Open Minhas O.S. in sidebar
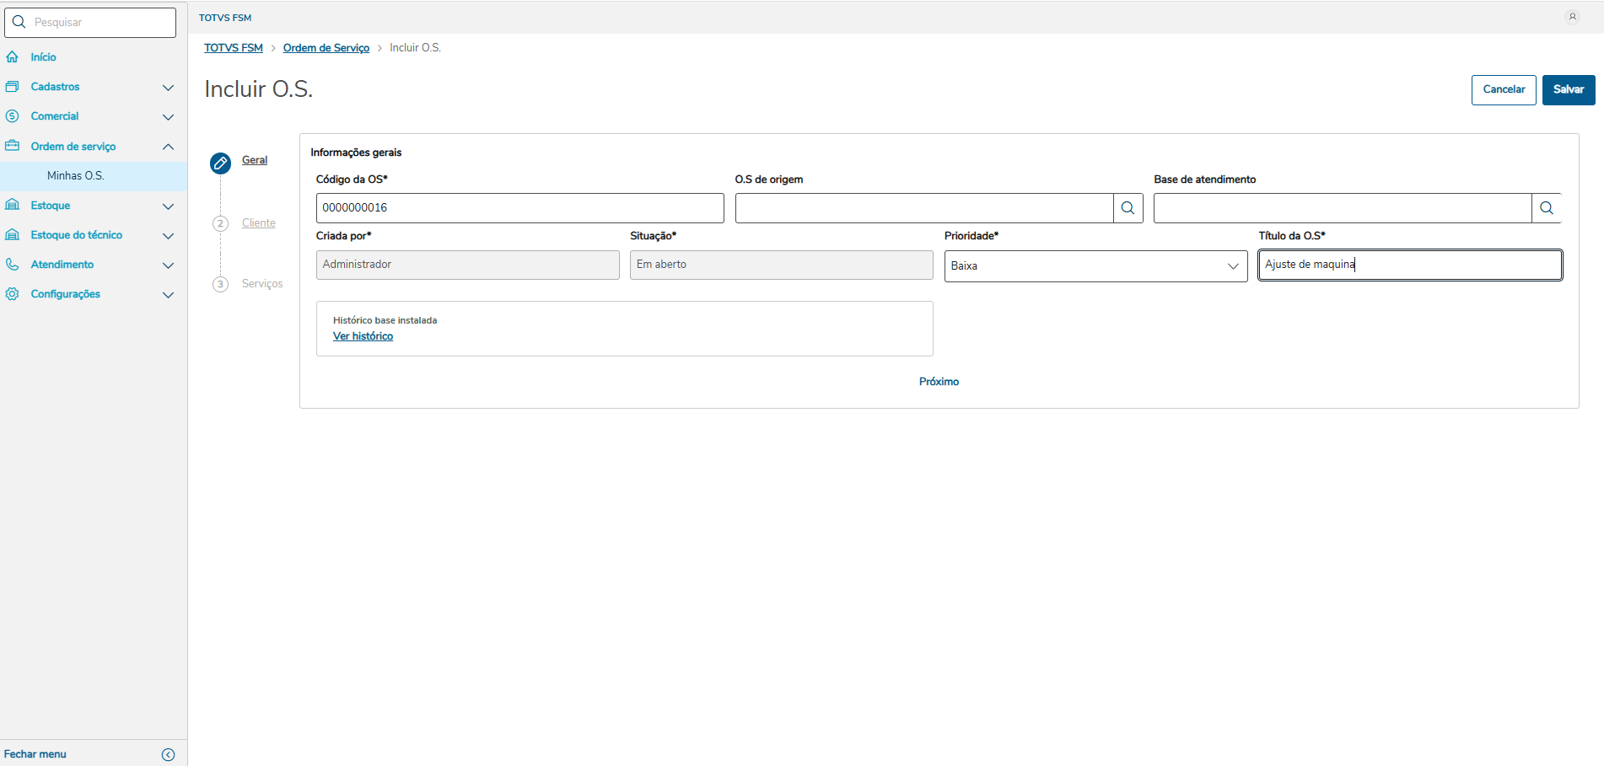Viewport: 1604px width, 766px height. (76, 176)
